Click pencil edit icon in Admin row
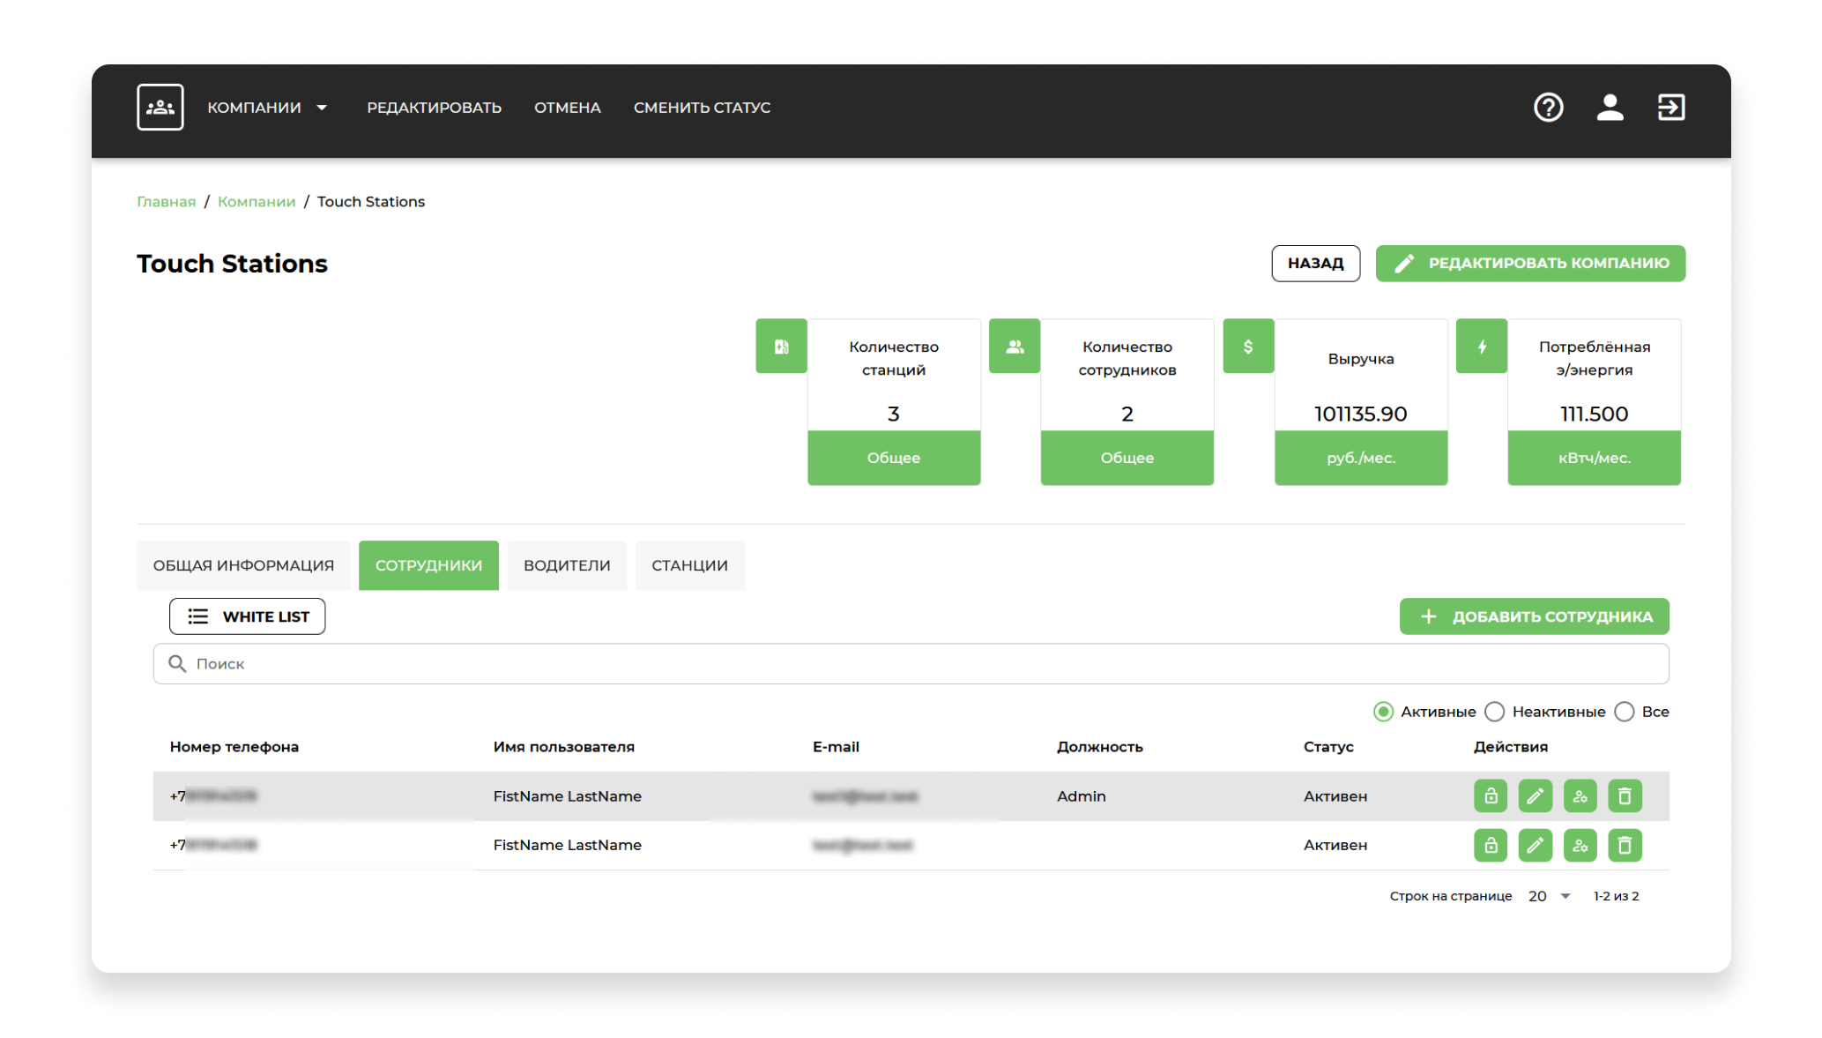The image size is (1822, 1038). pos(1535,796)
